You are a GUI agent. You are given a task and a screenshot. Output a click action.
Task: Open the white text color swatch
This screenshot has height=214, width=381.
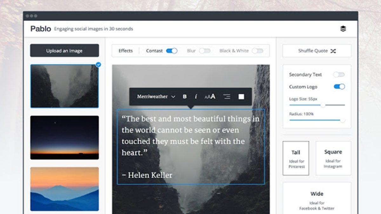[x=241, y=97]
